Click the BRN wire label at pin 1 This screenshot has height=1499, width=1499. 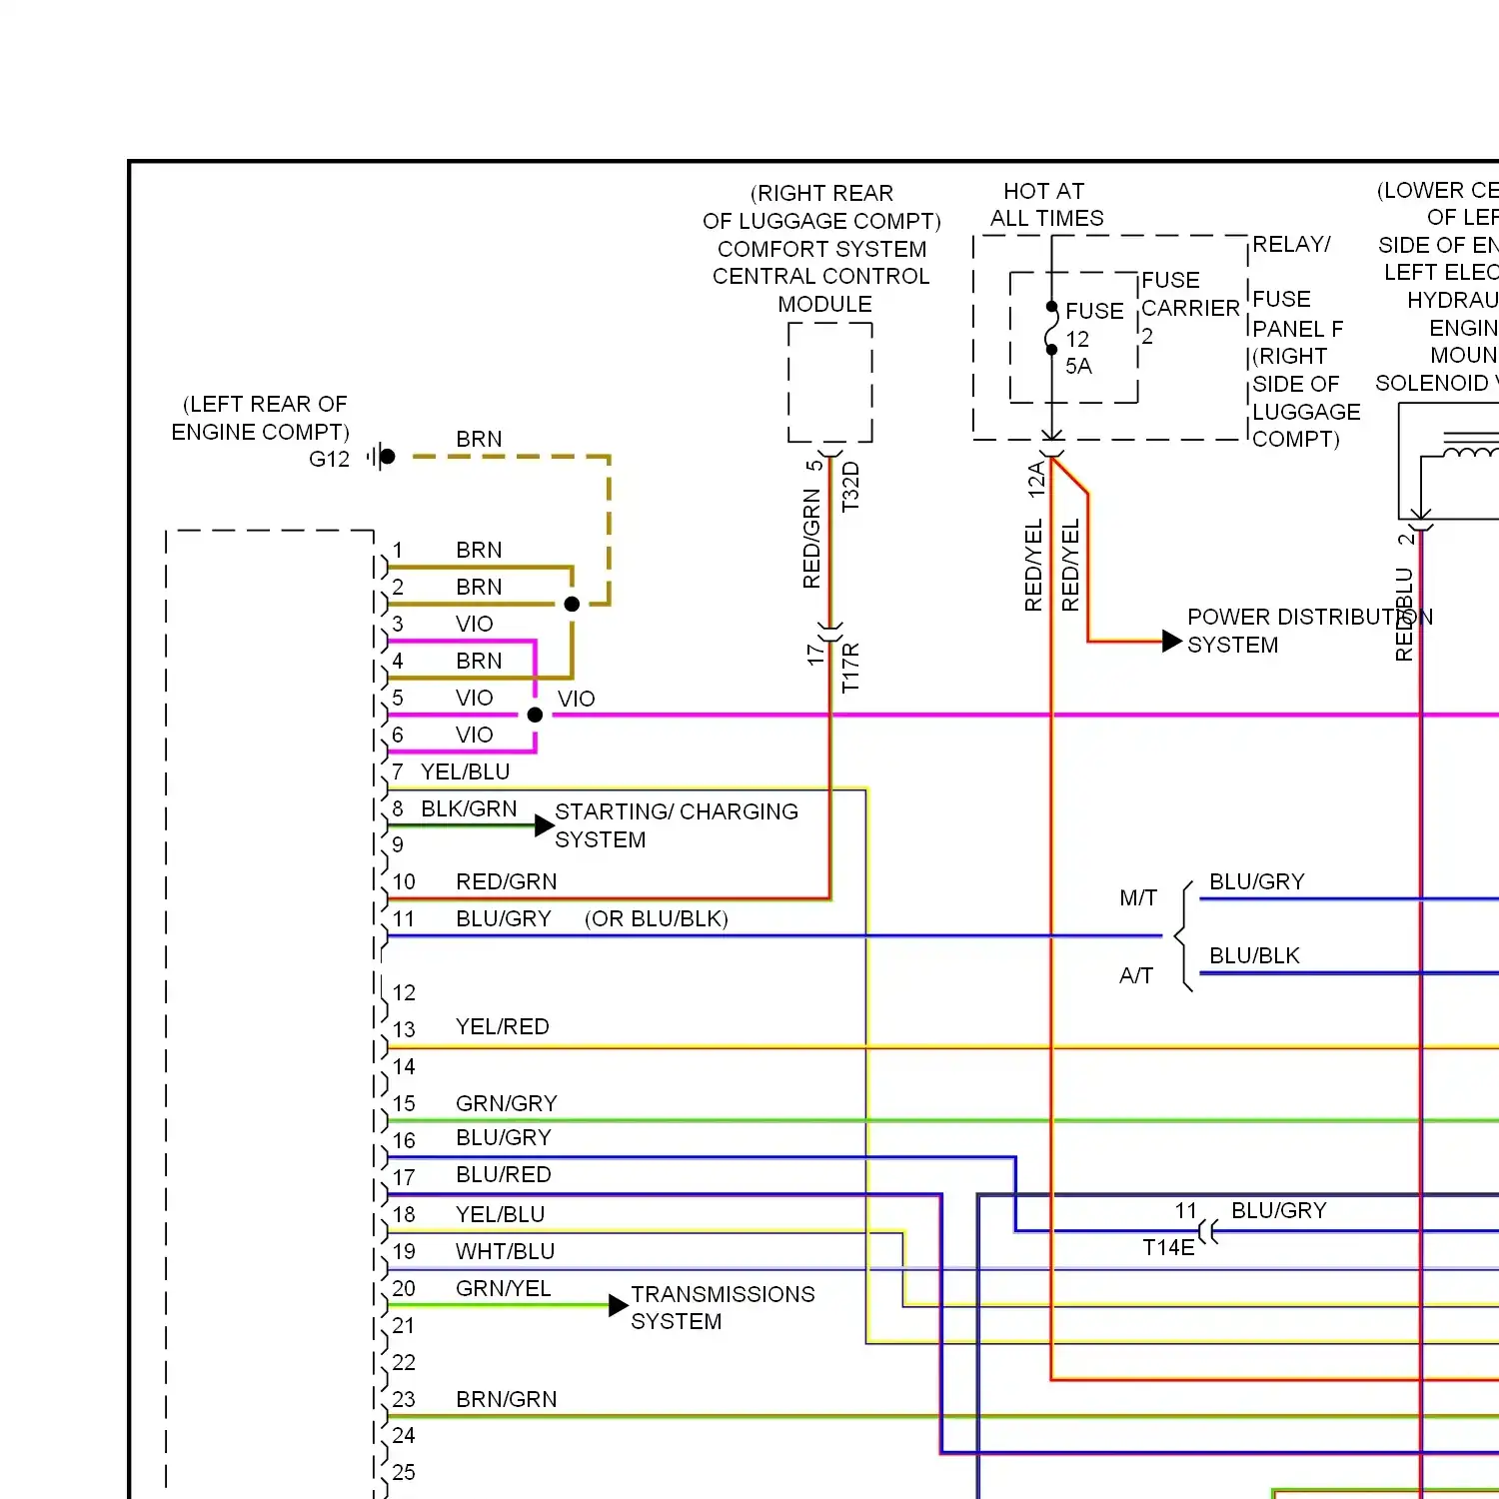pyautogui.click(x=479, y=550)
